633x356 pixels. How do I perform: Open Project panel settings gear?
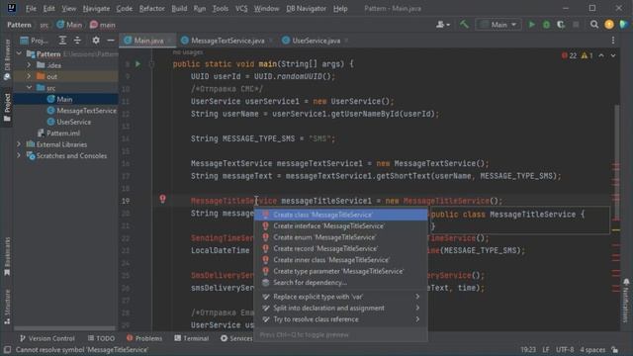pos(96,41)
